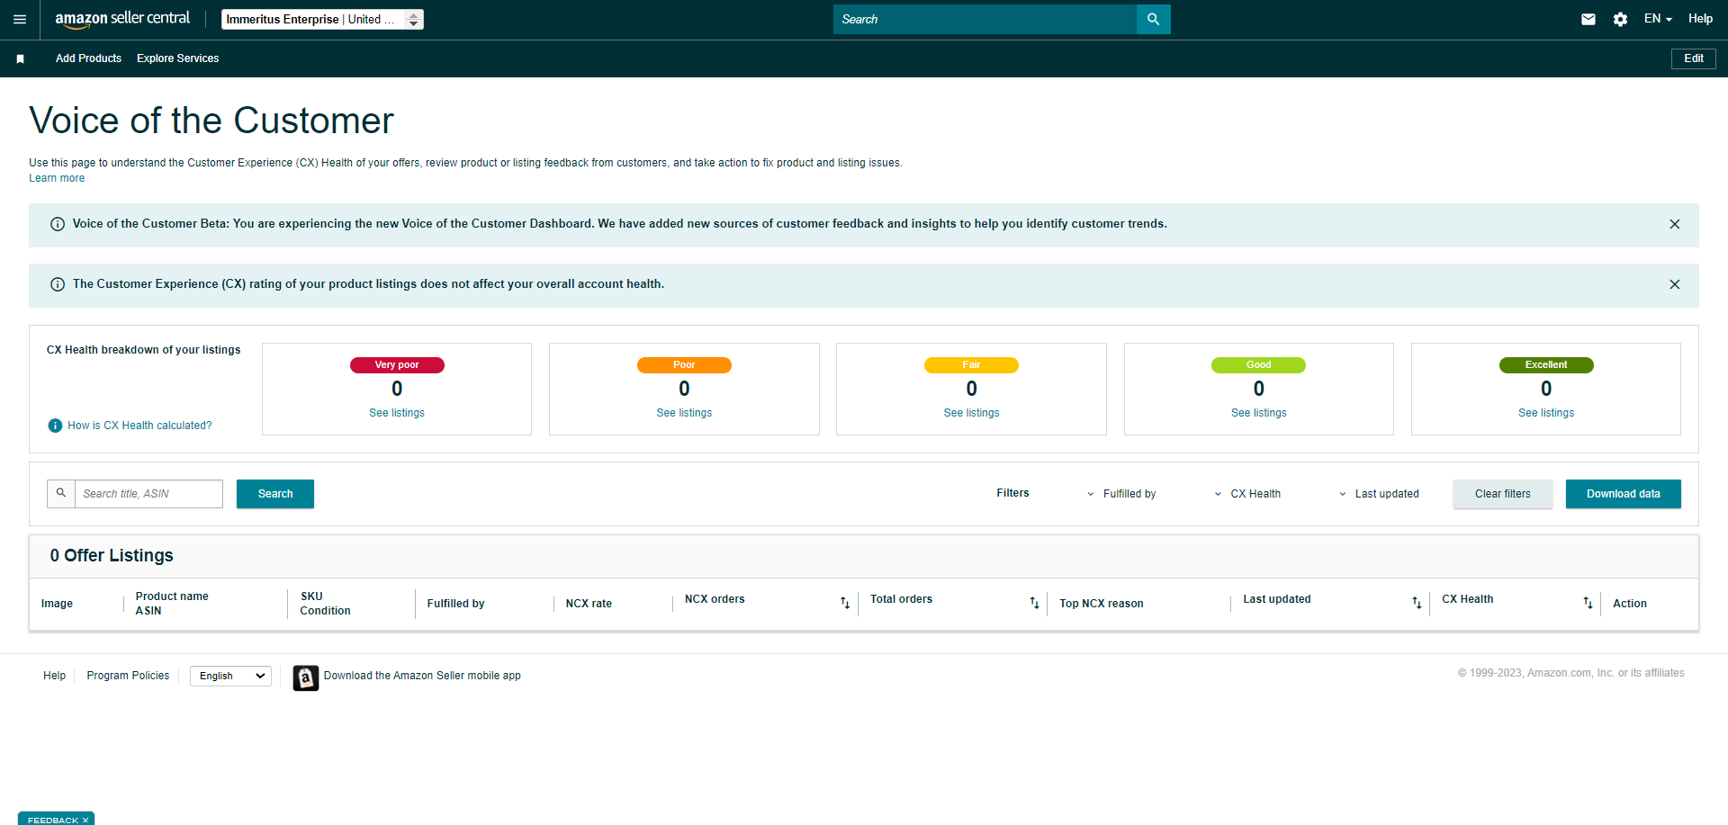The width and height of the screenshot is (1728, 825).
Task: Close the FEEDBACK tab with its X
Action: pyautogui.click(x=85, y=820)
